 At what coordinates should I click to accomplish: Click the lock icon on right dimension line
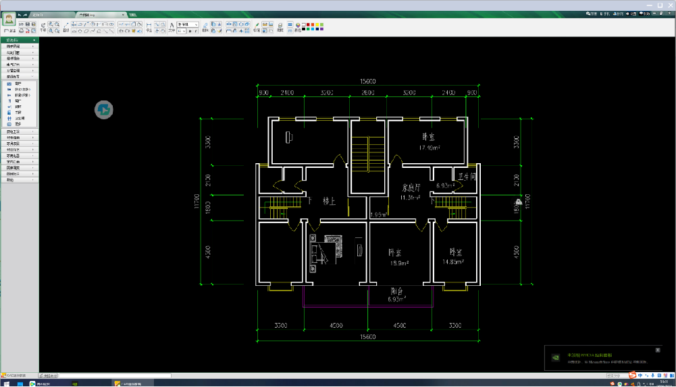point(519,202)
